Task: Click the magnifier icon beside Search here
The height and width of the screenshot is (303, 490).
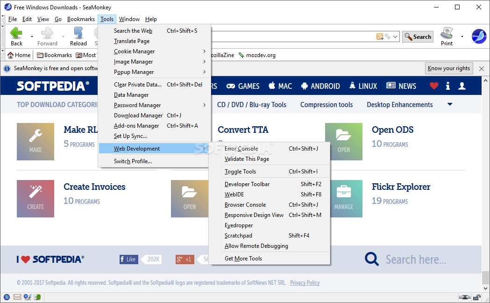Action: point(371,259)
